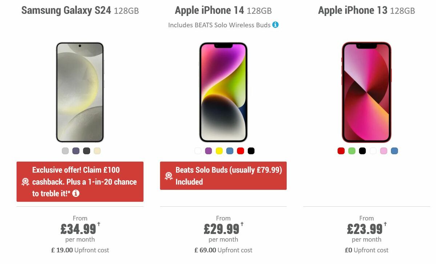436x264 pixels.
Task: Click the Beats Solo Buds Included banner
Action: click(223, 176)
